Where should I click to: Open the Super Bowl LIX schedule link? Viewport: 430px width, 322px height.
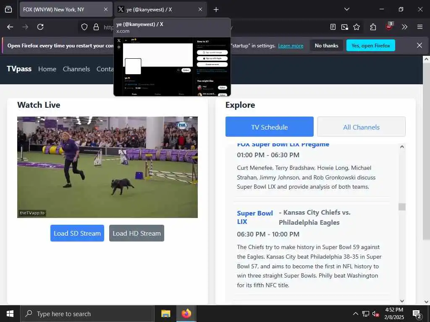[x=255, y=218]
